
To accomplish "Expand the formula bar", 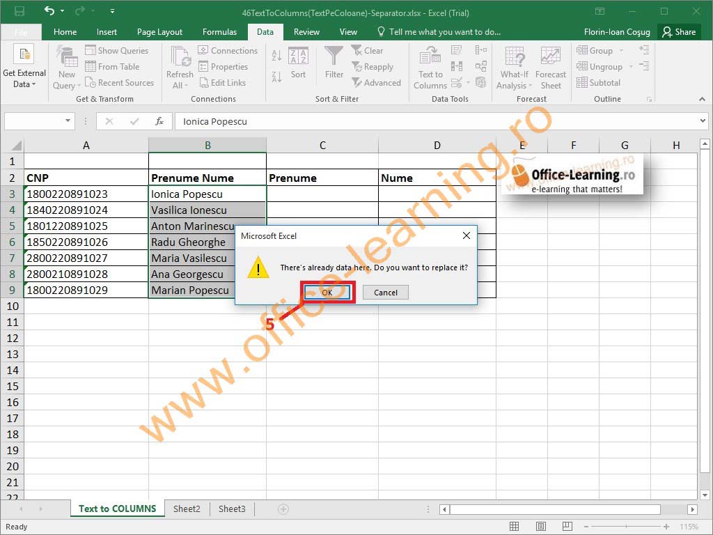I will pos(703,121).
